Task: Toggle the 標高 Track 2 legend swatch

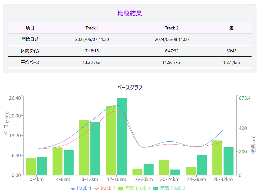Action: pos(156,188)
